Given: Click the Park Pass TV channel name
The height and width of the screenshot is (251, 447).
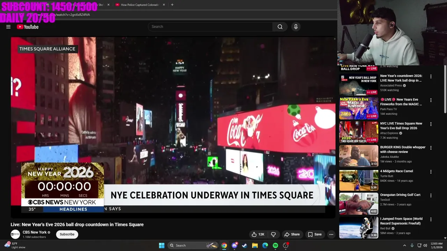Looking at the screenshot, I should 389,109.
